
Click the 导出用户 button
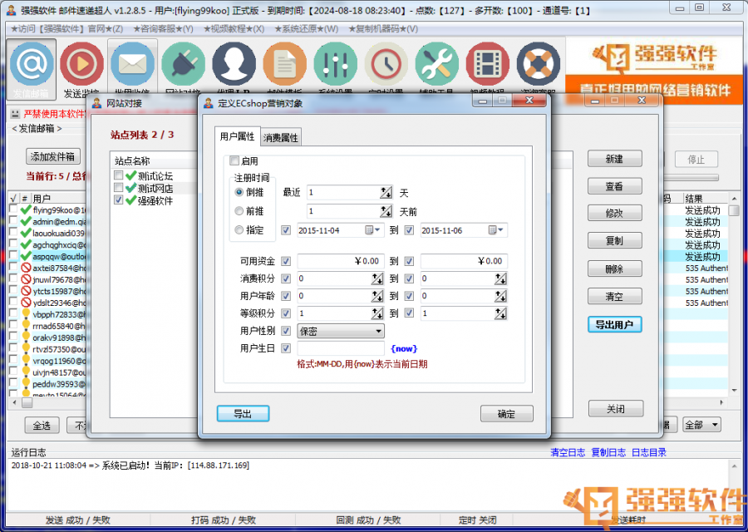614,324
